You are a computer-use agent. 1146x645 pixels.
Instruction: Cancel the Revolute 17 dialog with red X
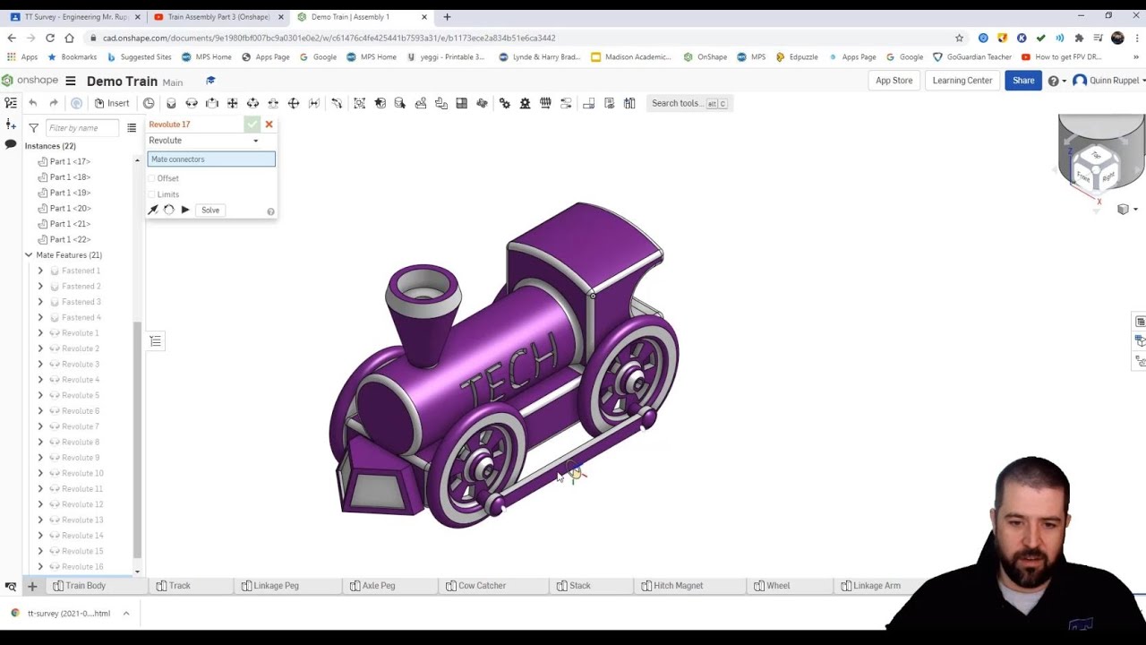coord(269,125)
